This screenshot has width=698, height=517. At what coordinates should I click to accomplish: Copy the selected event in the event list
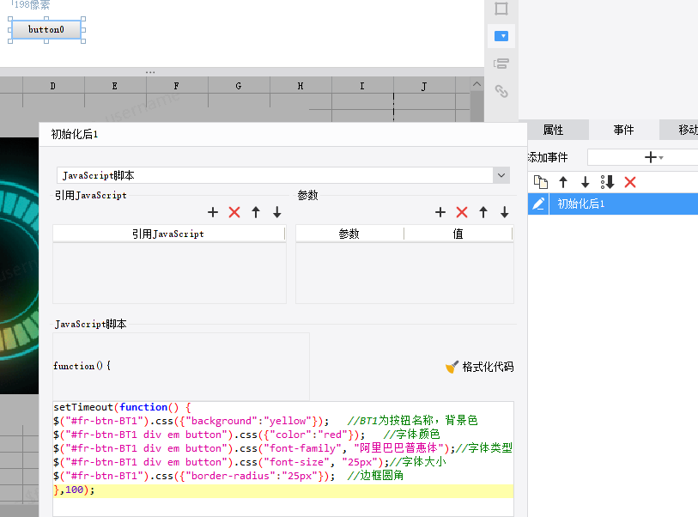(x=541, y=182)
